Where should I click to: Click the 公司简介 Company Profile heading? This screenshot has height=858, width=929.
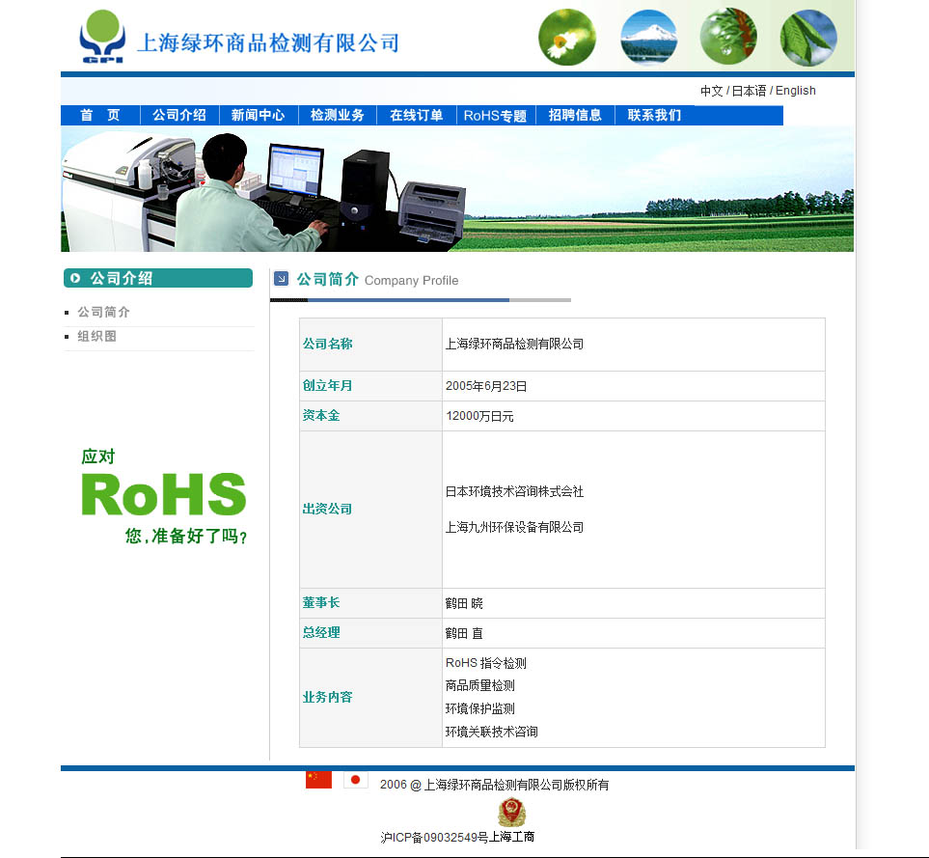[377, 280]
